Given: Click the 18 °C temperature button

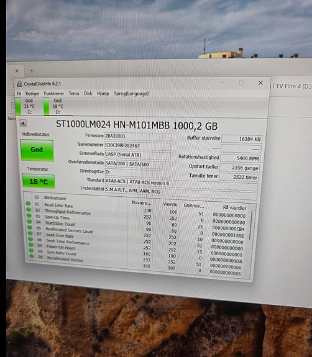Looking at the screenshot, I should tap(39, 181).
